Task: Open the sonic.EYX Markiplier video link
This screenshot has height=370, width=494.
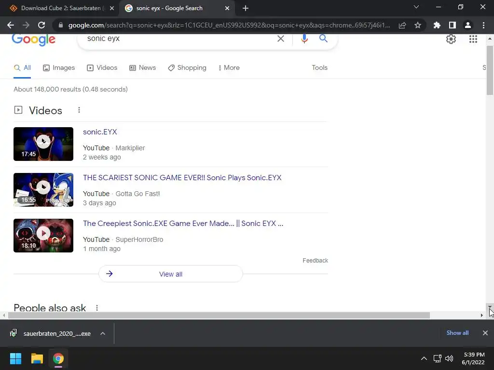Action: point(100,132)
